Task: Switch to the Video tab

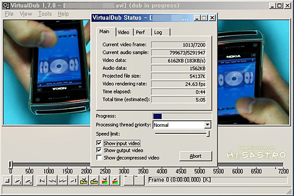Action: click(x=125, y=33)
